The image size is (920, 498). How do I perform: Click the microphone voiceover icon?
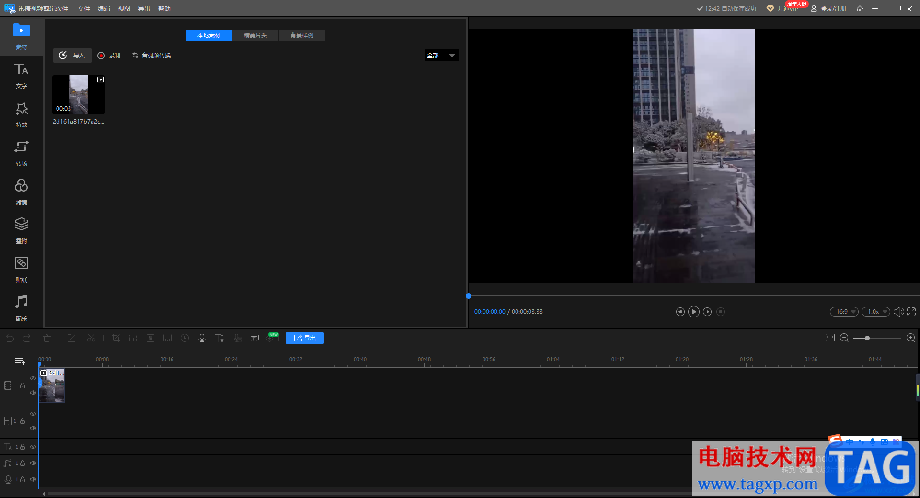click(x=202, y=338)
